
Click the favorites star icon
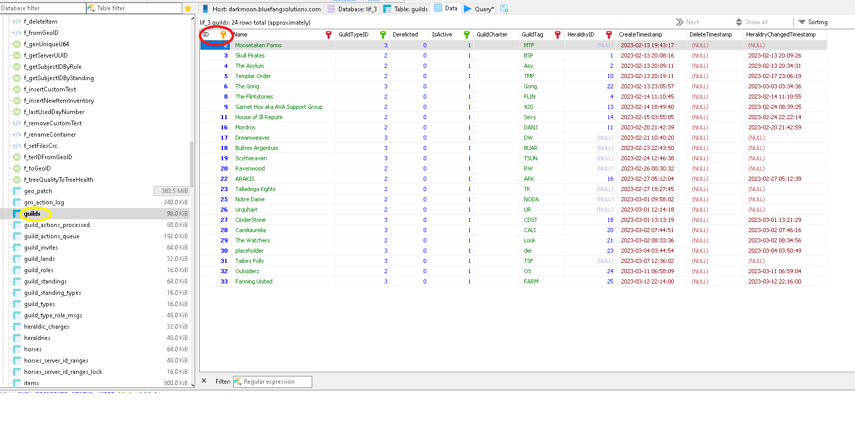[188, 8]
